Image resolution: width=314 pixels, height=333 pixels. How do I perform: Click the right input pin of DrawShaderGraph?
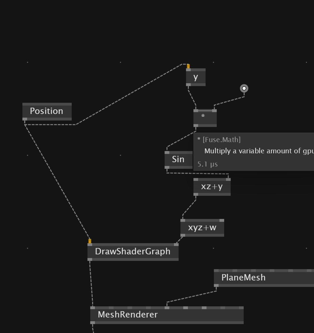176,245
